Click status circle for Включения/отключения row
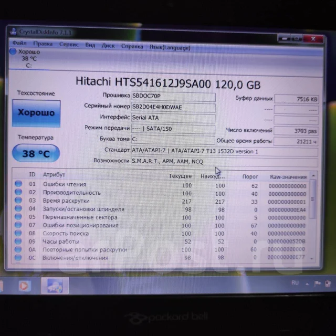Viewport: 336px width, 336px height. coord(18,257)
